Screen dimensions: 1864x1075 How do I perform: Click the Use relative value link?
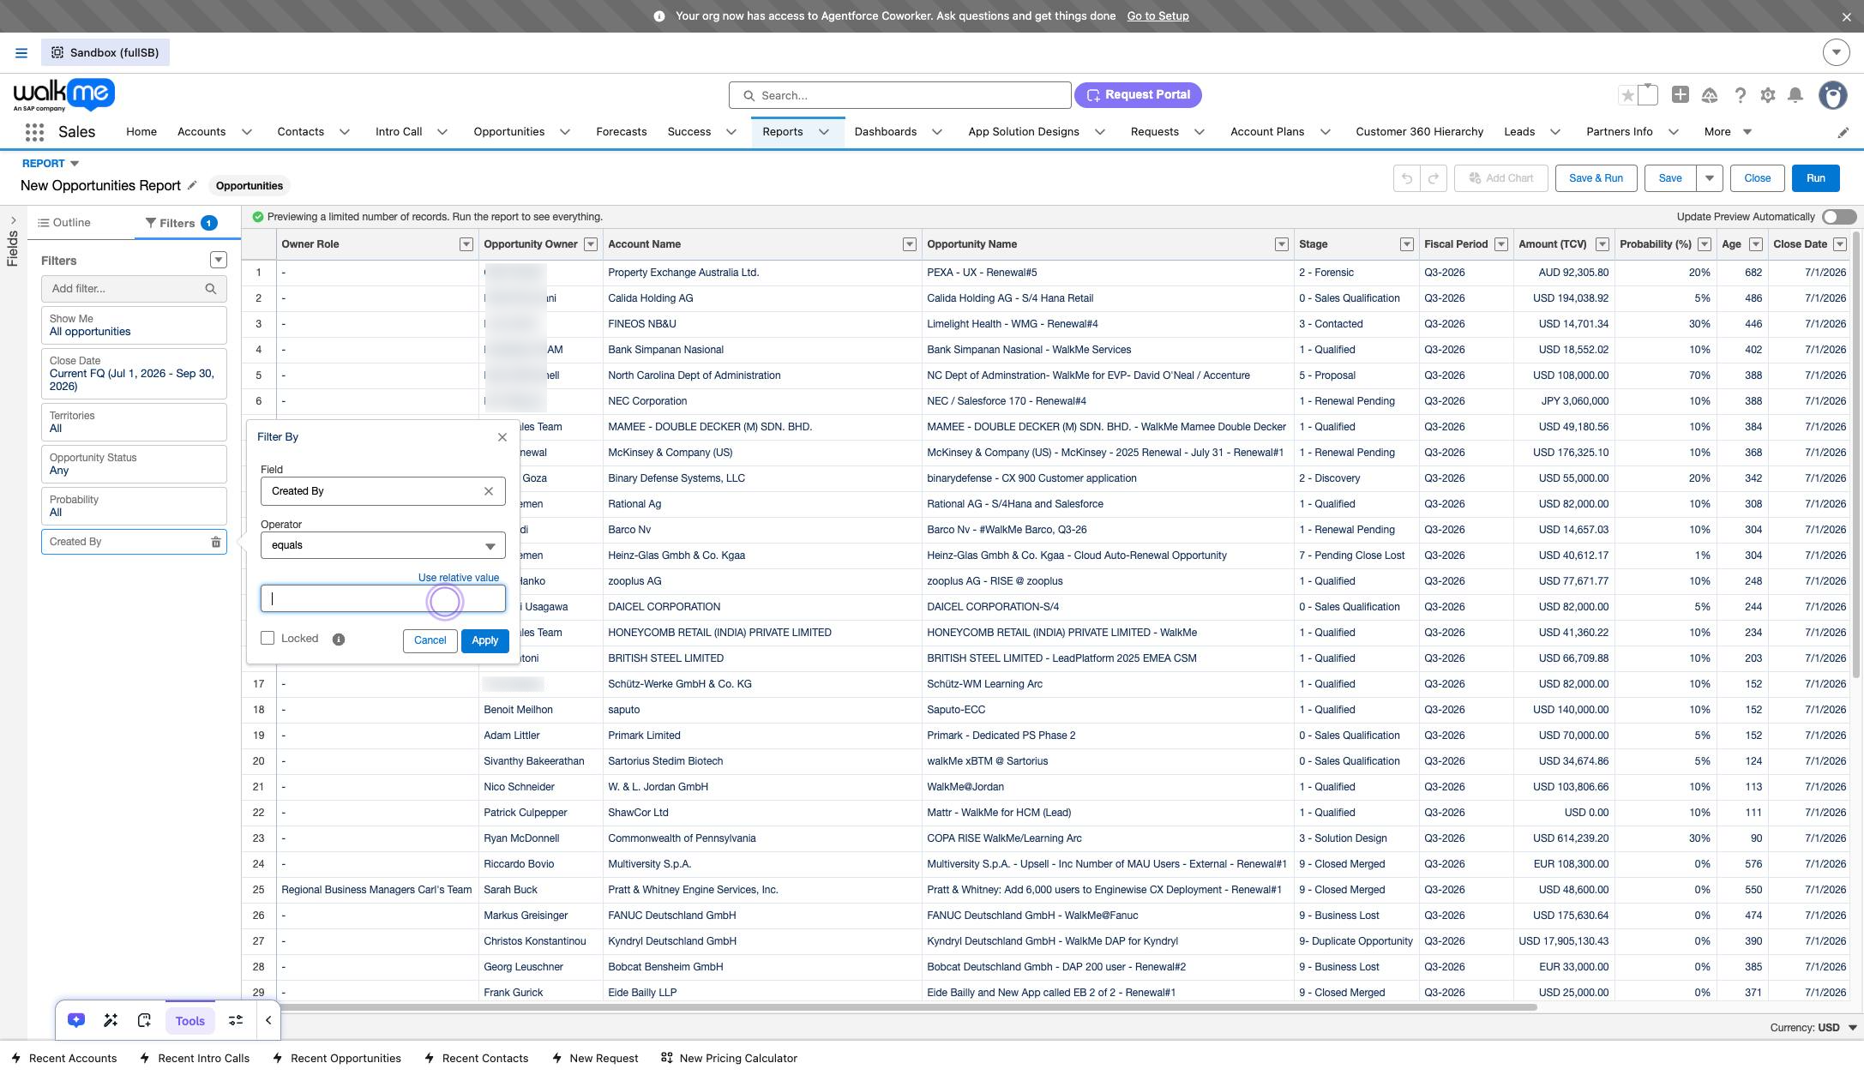coord(459,578)
